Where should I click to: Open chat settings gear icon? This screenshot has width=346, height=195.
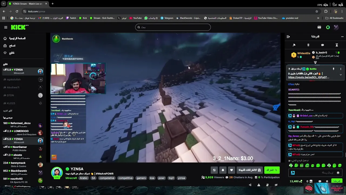click(327, 181)
